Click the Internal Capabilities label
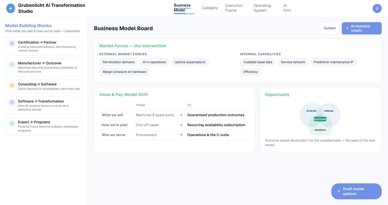The width and height of the screenshot is (388, 205). 260,54
